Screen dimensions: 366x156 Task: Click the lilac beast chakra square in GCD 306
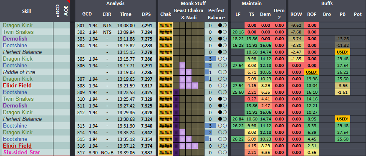click(x=182, y=66)
